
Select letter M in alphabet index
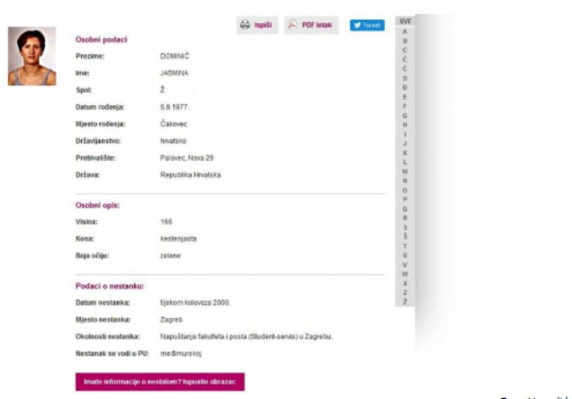tap(404, 171)
